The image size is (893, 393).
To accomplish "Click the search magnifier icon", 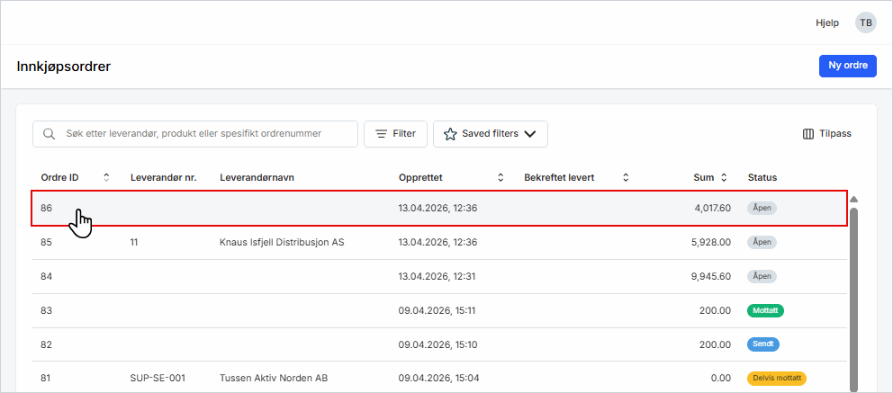I will (x=49, y=134).
